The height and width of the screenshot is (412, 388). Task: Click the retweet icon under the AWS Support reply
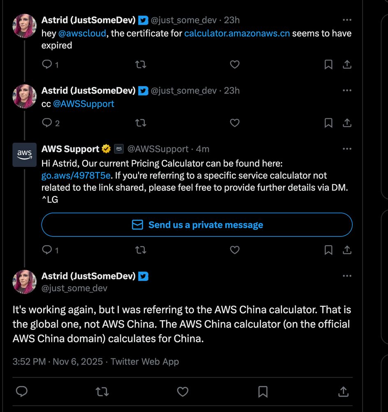coord(141,250)
